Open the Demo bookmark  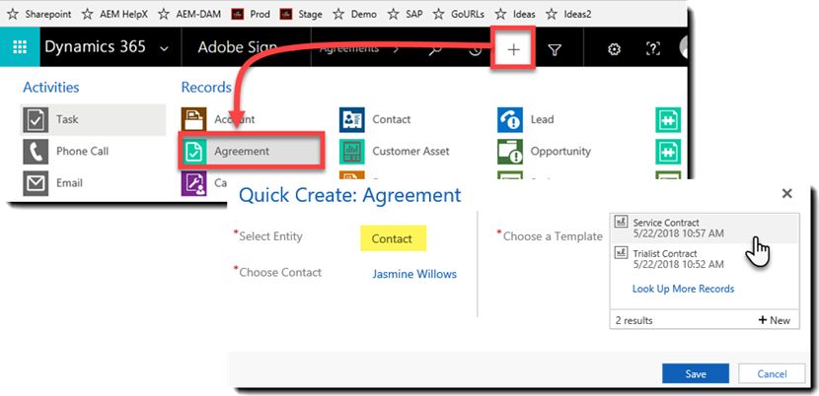click(x=354, y=14)
